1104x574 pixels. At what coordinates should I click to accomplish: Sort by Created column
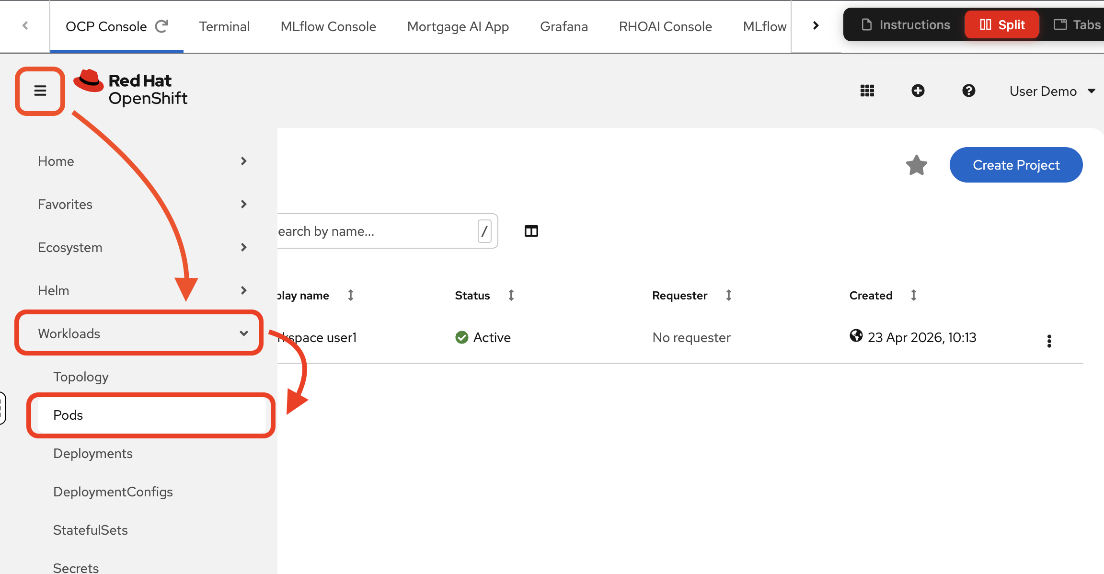[x=914, y=295]
